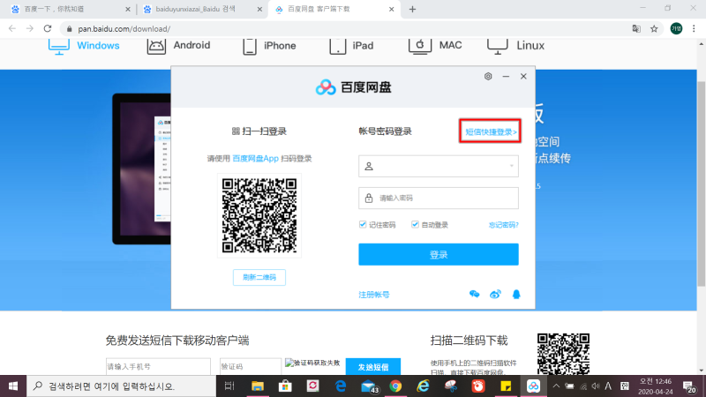Open Baidu Netdisk taskbar icon
706x397 pixels.
533,386
